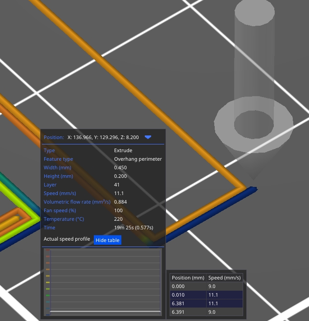Click the Time value 19m 25s
This screenshot has width=309, height=321.
134,228
